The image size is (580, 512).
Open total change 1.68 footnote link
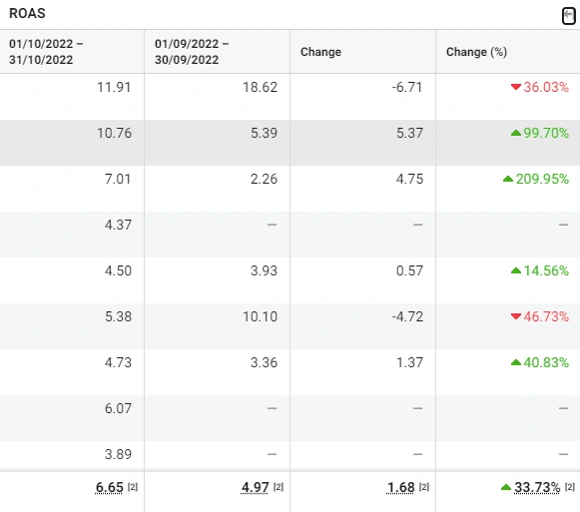pyautogui.click(x=424, y=487)
